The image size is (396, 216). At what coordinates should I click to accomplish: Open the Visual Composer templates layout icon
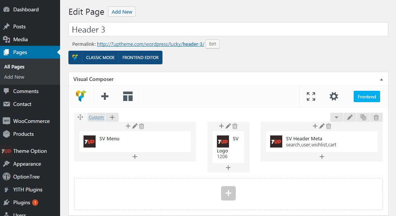click(x=128, y=96)
